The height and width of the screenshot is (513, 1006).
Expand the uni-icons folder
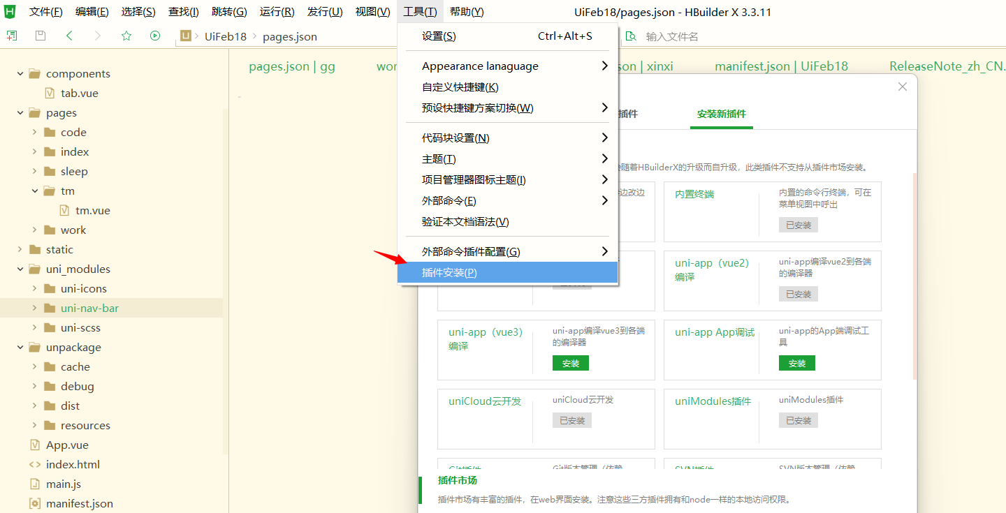[x=34, y=288]
